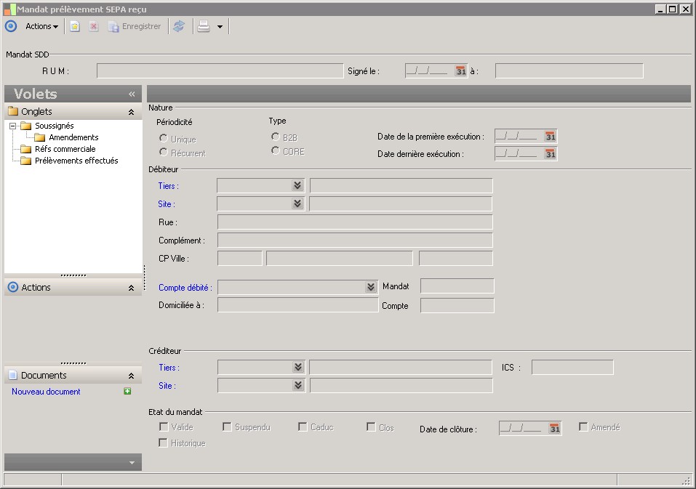Click the printer toolbar icon
Image resolution: width=696 pixels, height=489 pixels.
(204, 26)
